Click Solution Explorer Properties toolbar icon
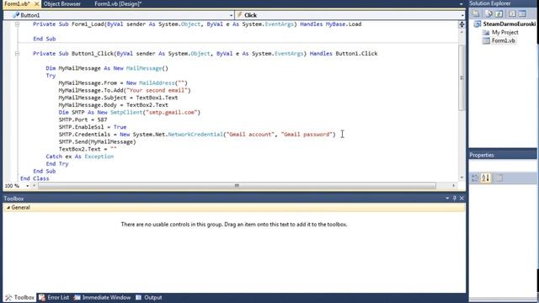Image resolution: width=539 pixels, height=303 pixels. (x=475, y=13)
